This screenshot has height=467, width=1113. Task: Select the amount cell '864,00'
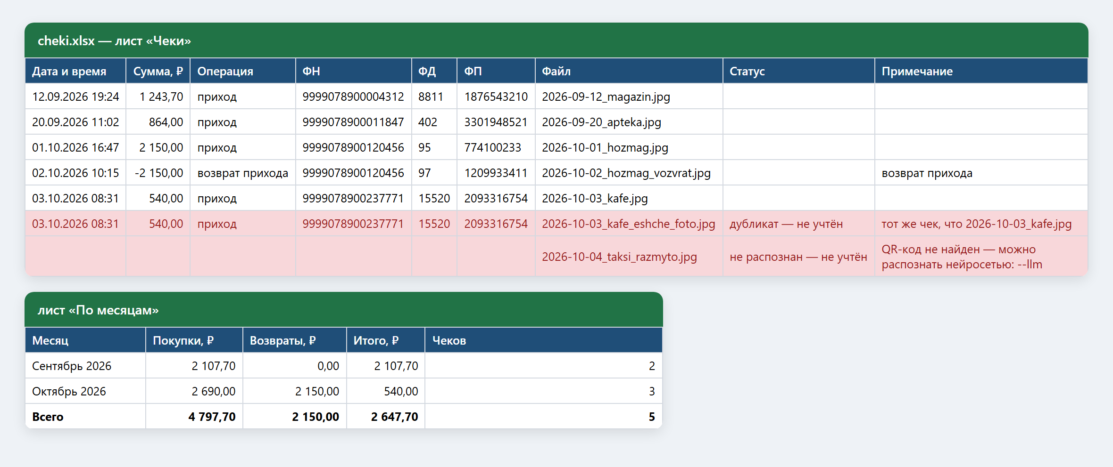coord(158,122)
